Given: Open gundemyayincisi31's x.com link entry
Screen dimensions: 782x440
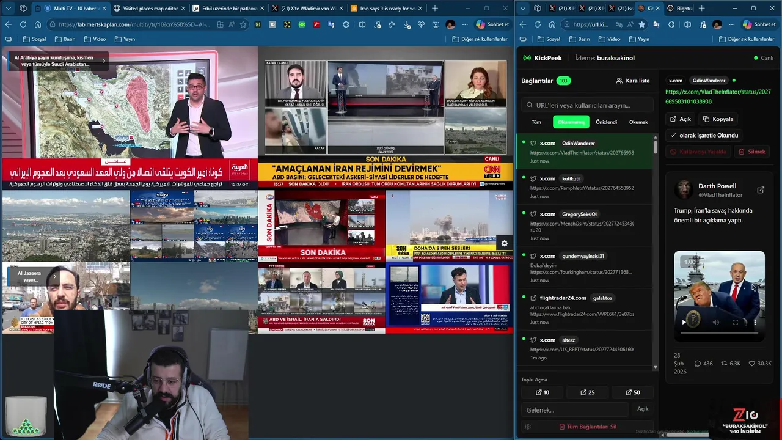Looking at the screenshot, I should point(584,268).
